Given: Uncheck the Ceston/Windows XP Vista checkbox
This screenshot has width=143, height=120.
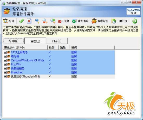Looking at the screenshot, I should coord(5,60).
